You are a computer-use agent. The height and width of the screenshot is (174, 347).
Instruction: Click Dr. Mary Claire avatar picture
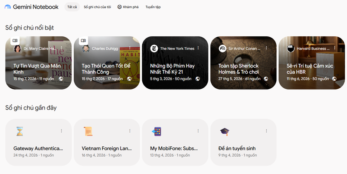[x=17, y=48]
